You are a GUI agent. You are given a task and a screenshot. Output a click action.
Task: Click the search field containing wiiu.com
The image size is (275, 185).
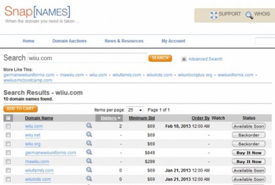tap(87, 58)
